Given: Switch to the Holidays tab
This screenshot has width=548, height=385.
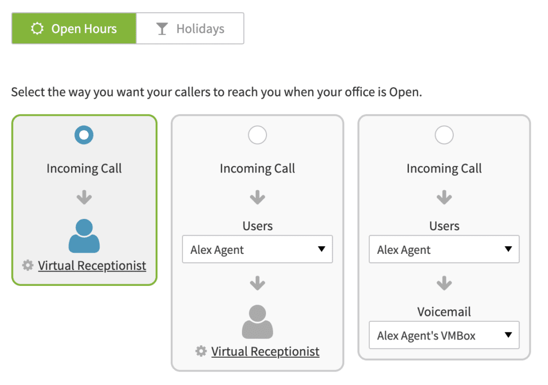Looking at the screenshot, I should 190,29.
